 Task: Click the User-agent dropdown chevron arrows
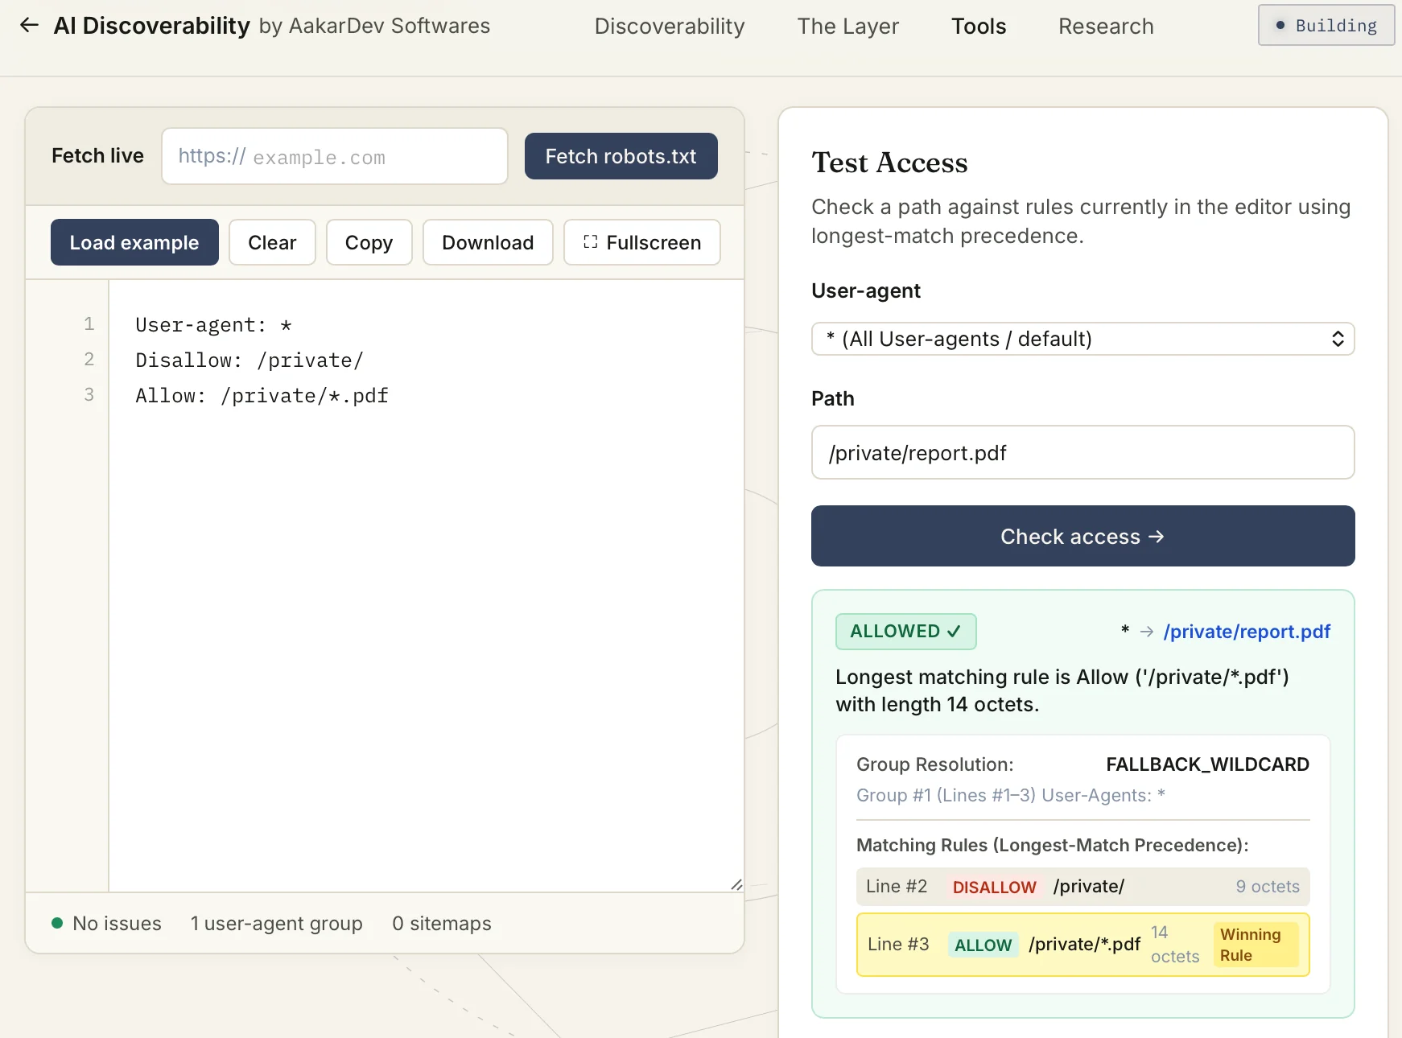pos(1338,339)
